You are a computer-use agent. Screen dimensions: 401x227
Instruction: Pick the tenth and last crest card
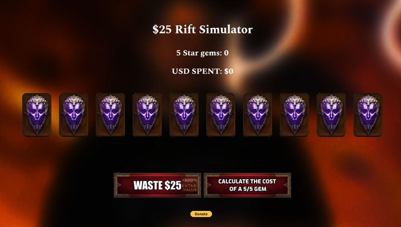coord(368,115)
